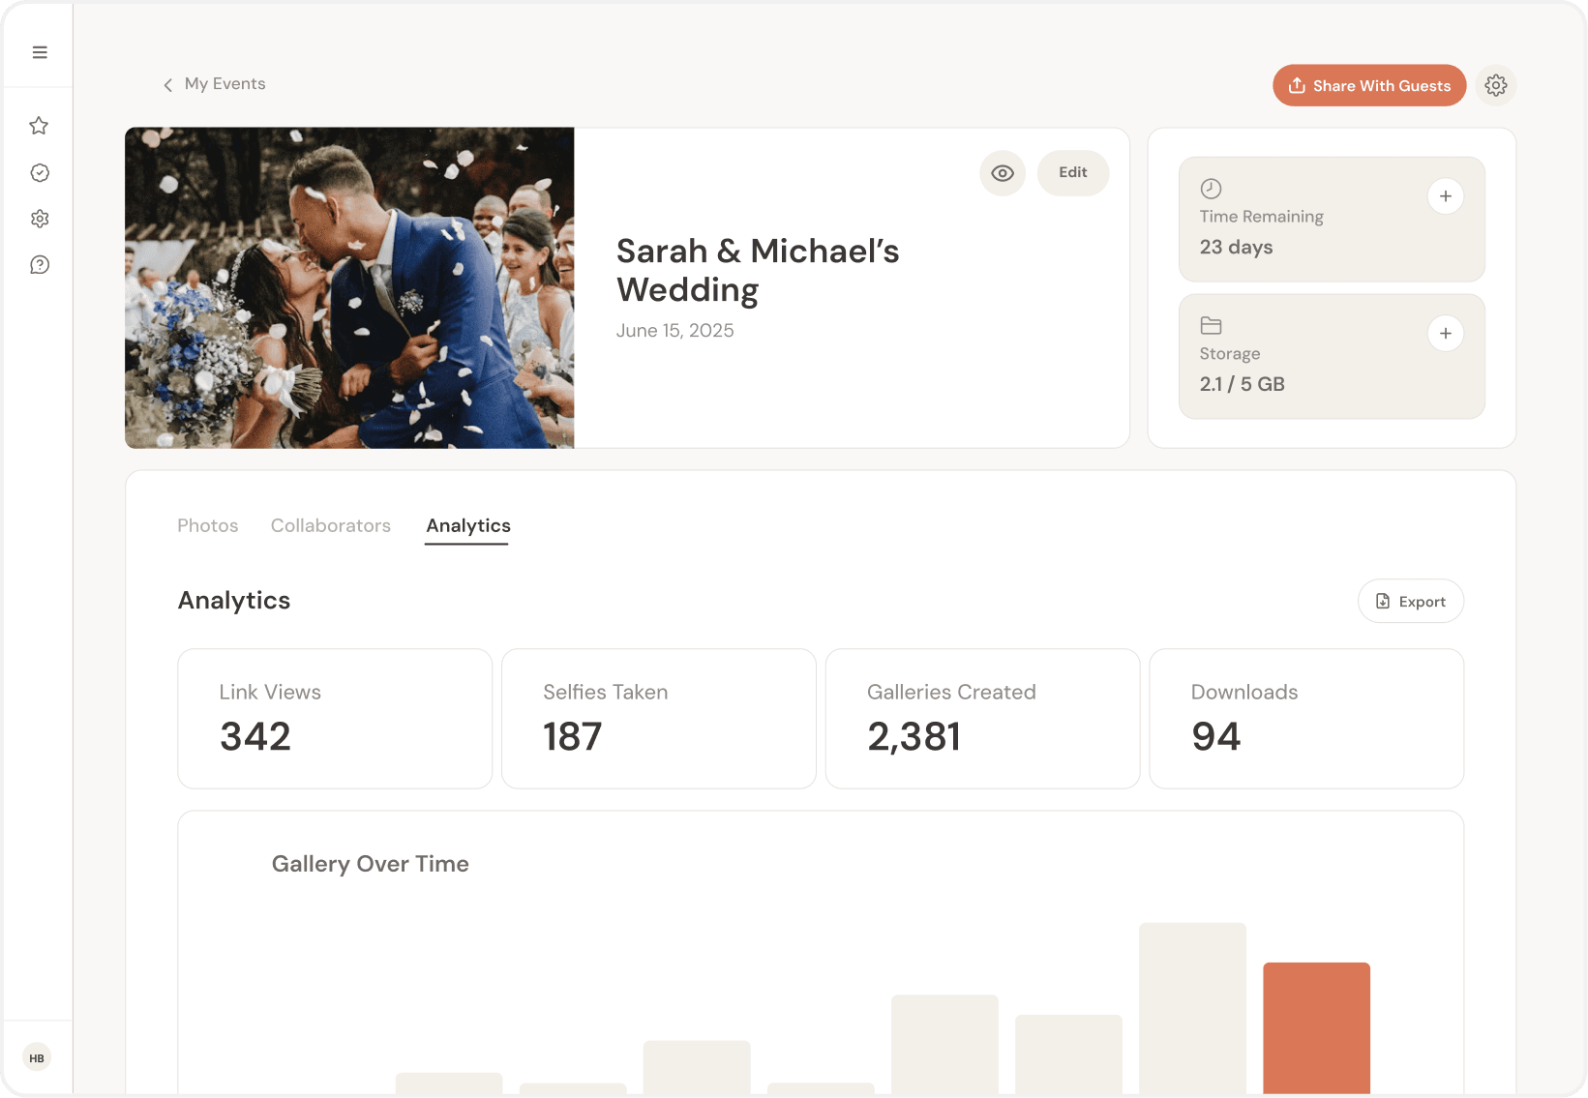Select the star favorites sidebar icon
The width and height of the screenshot is (1588, 1098).
coord(39,126)
